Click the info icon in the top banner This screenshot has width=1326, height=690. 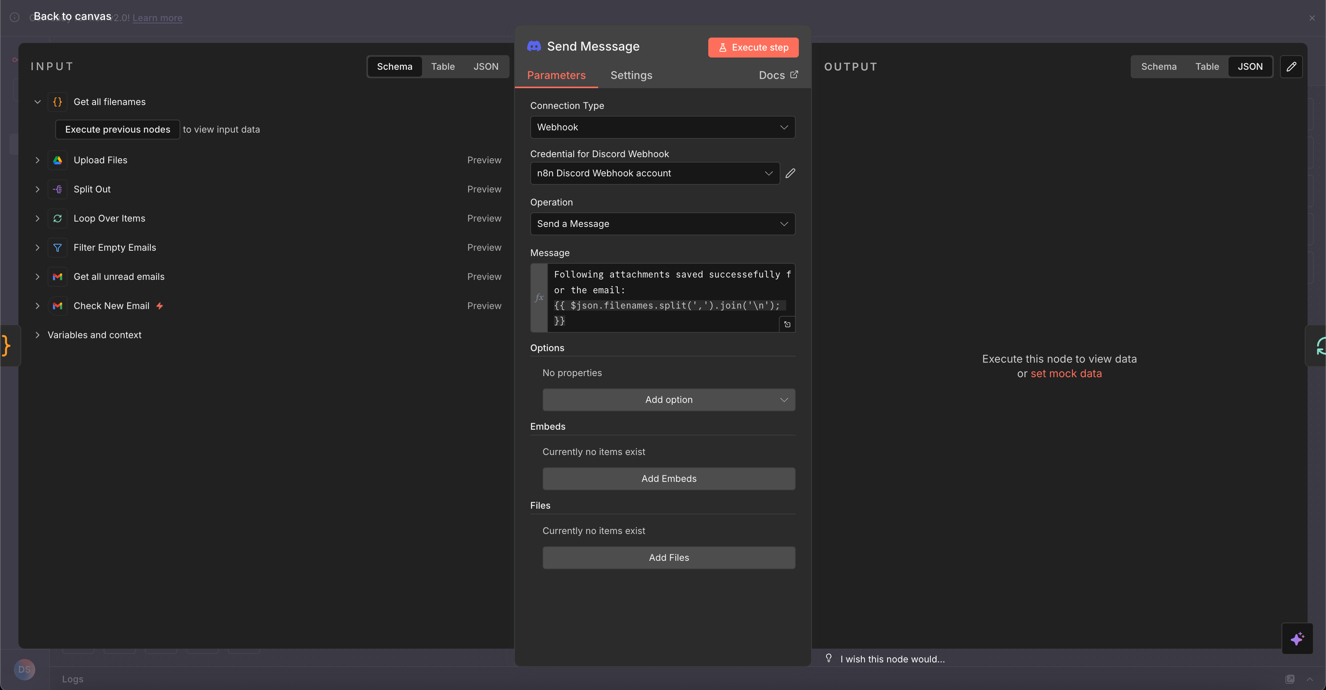pos(15,18)
